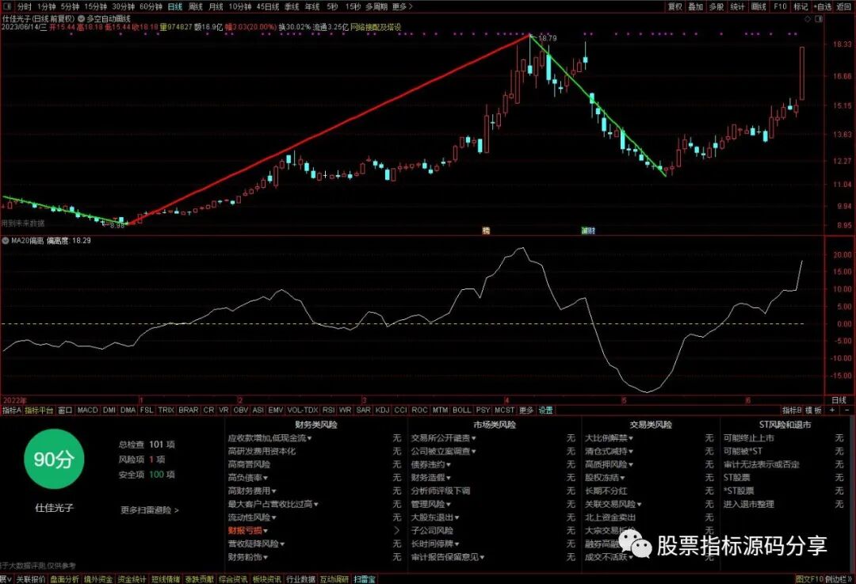Click the 4 month marker on the time axis
The width and height of the screenshot is (856, 584).
[x=507, y=400]
